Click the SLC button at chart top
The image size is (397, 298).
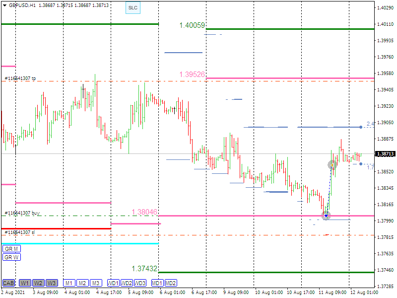pyautogui.click(x=133, y=7)
